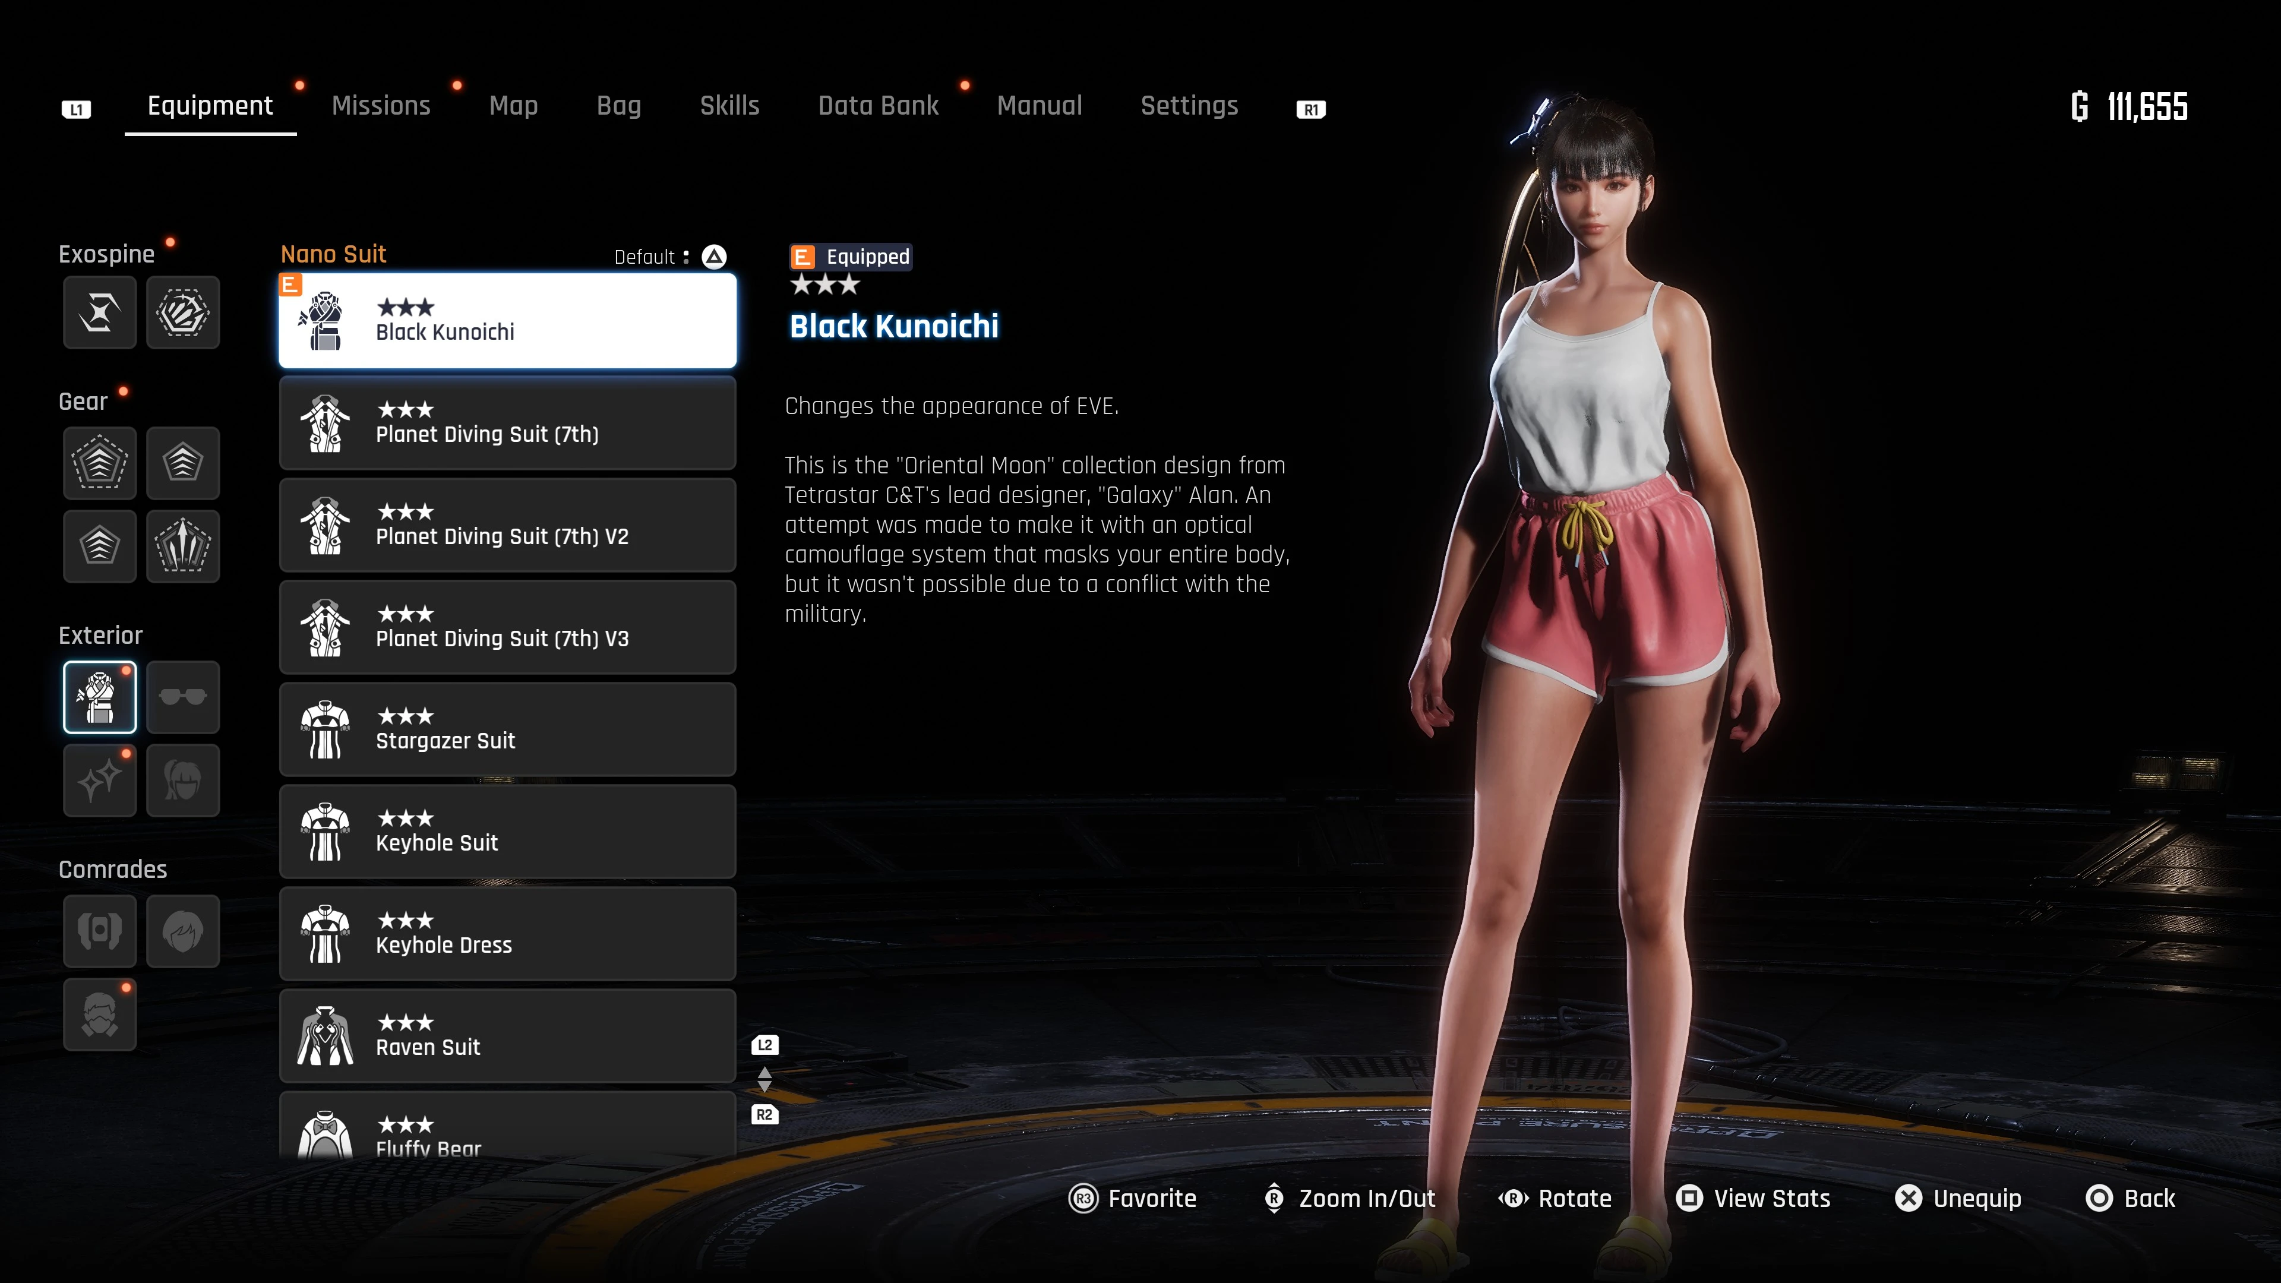This screenshot has height=1283, width=2281.
Task: Select the hexagonal second Exospine slot
Action: (x=182, y=312)
